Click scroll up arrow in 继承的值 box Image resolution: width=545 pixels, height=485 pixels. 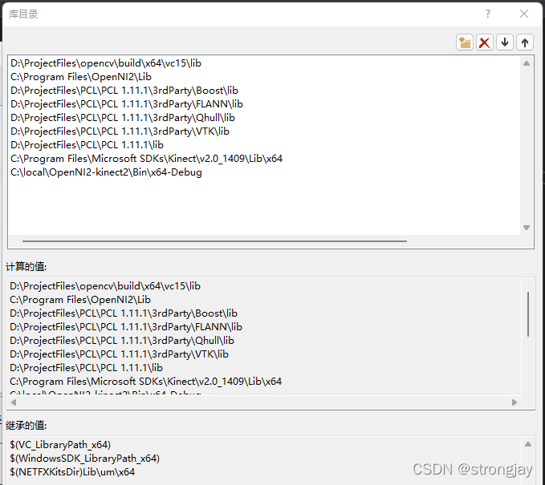pyautogui.click(x=528, y=444)
